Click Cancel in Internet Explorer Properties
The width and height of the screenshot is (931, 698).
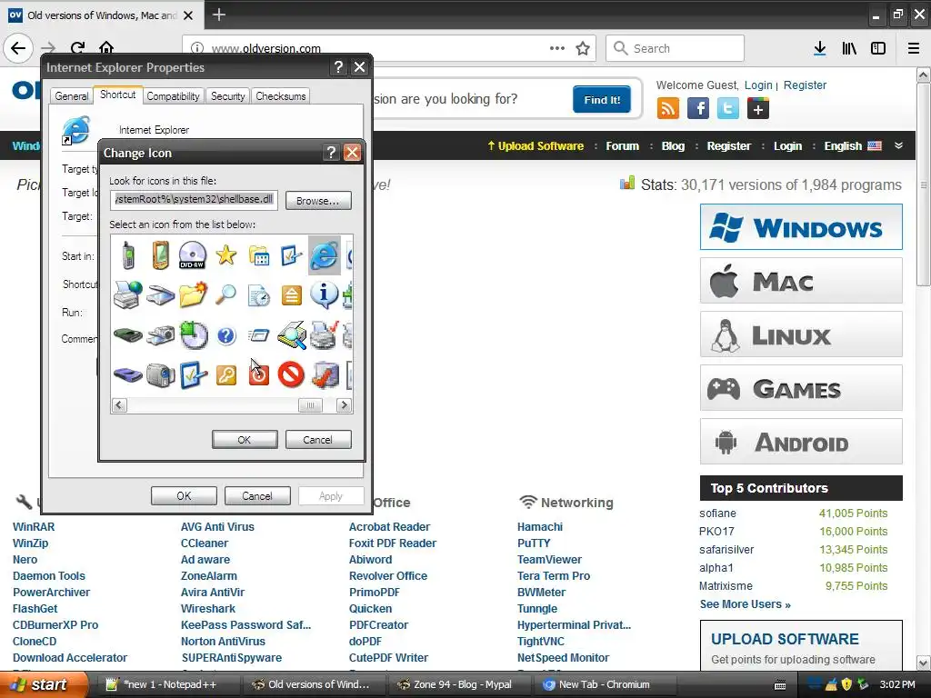click(257, 496)
